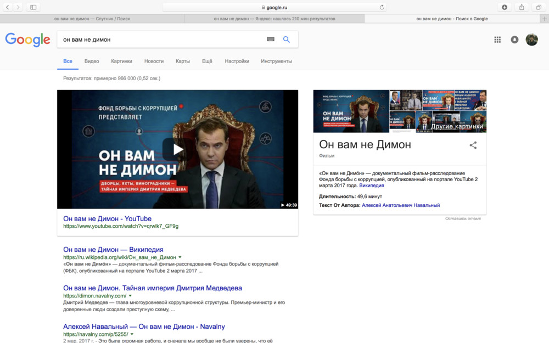
Task: Open the Safari share menu
Action: pyautogui.click(x=522, y=7)
